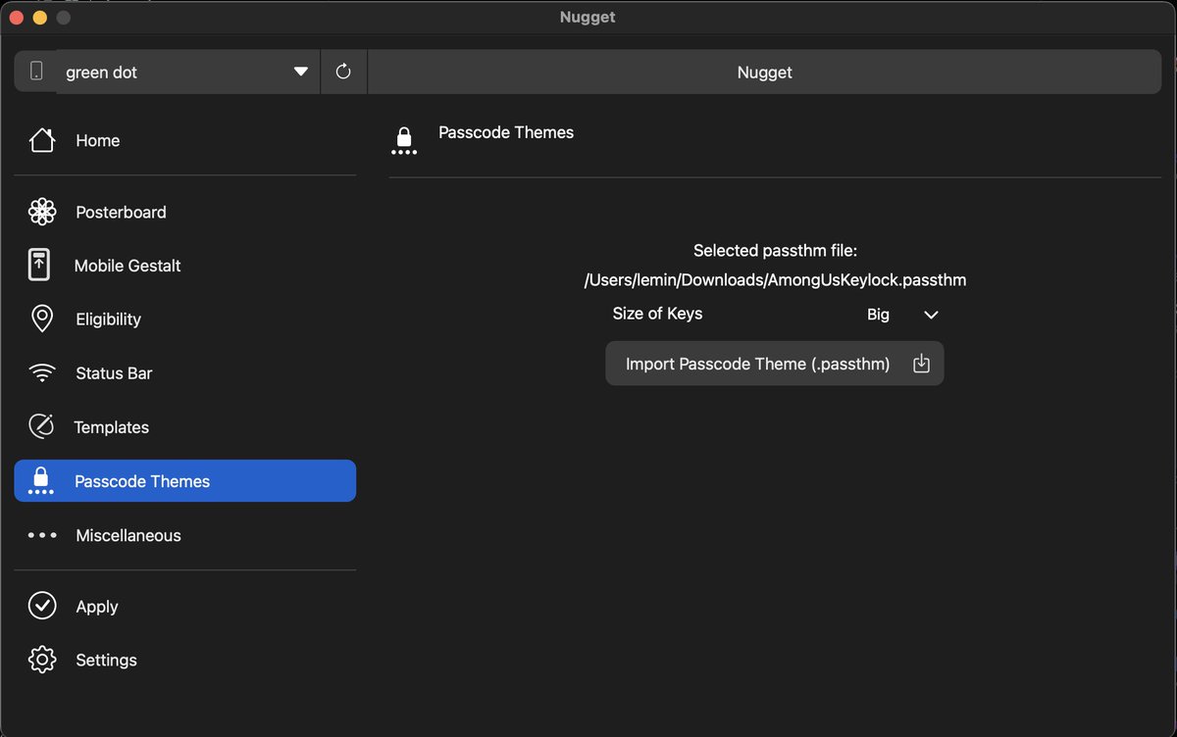Image resolution: width=1177 pixels, height=737 pixels.
Task: Click the import download icon on button
Action: point(921,364)
